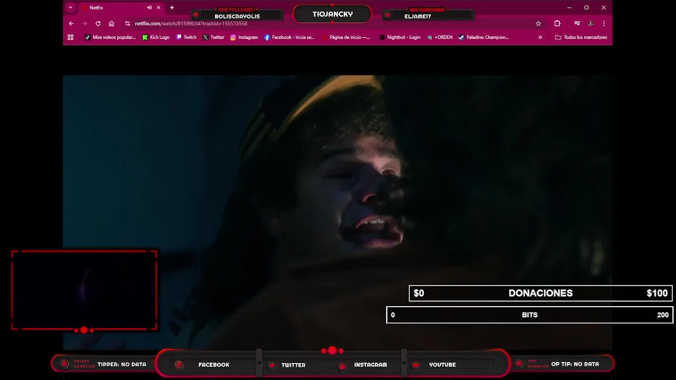Screen dimensions: 676x380
Task: Maximize the browser window
Action: [x=586, y=8]
